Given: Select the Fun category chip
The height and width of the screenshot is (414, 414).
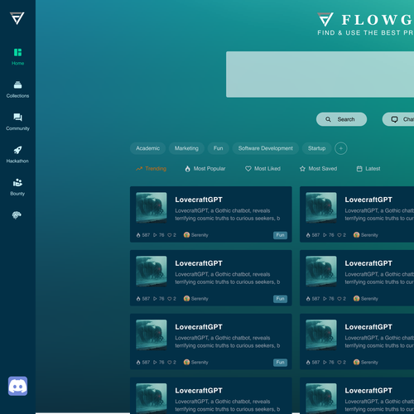Looking at the screenshot, I should coord(219,148).
